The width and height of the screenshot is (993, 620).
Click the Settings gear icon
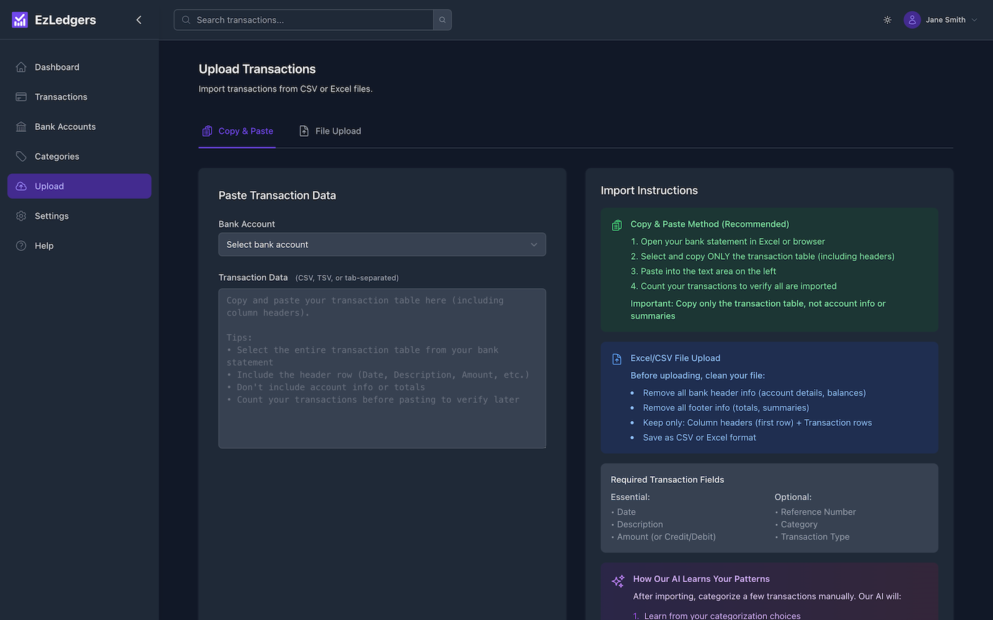[x=21, y=216]
